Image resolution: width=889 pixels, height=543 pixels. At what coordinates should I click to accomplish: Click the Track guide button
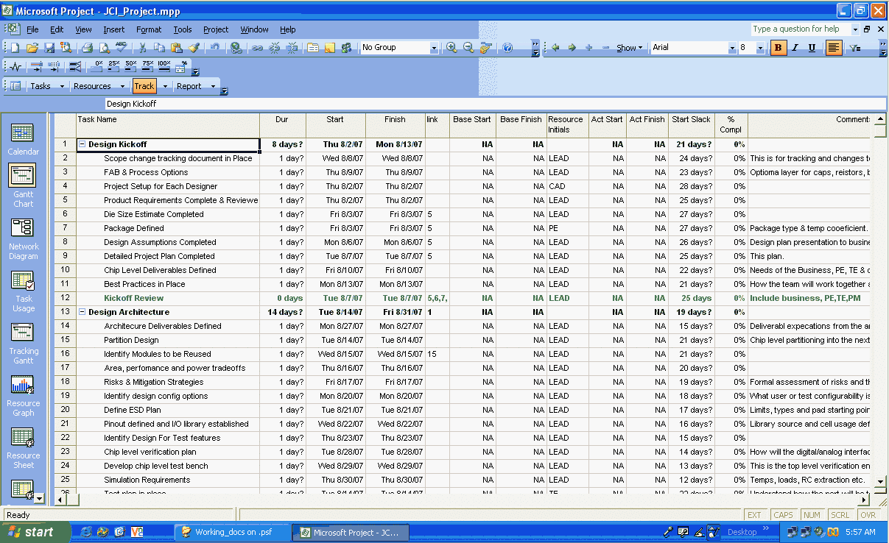pyautogui.click(x=144, y=86)
